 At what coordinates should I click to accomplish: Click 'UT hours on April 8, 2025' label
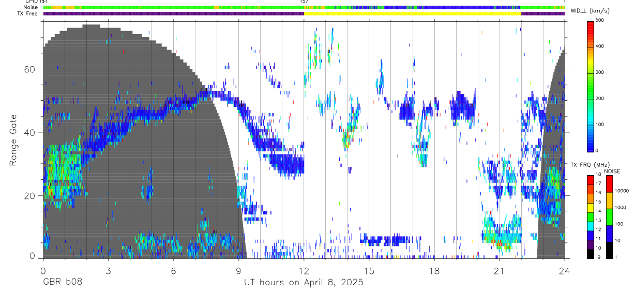[x=304, y=282]
